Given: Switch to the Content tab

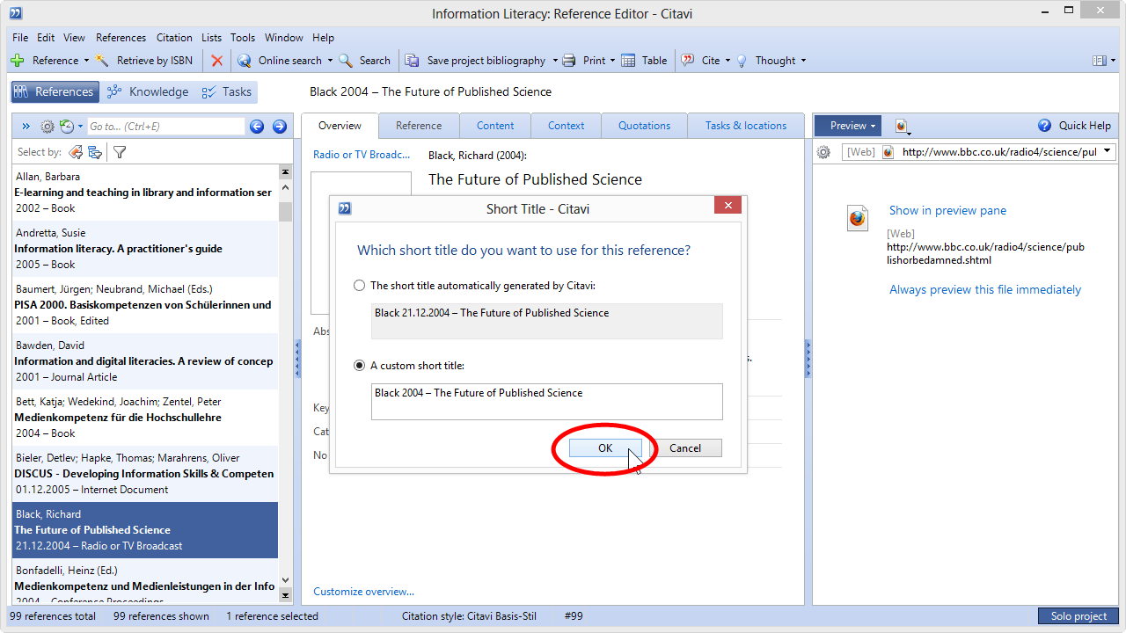Looking at the screenshot, I should point(495,126).
